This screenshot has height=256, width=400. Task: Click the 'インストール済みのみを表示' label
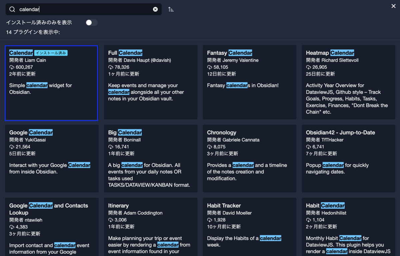click(x=39, y=22)
